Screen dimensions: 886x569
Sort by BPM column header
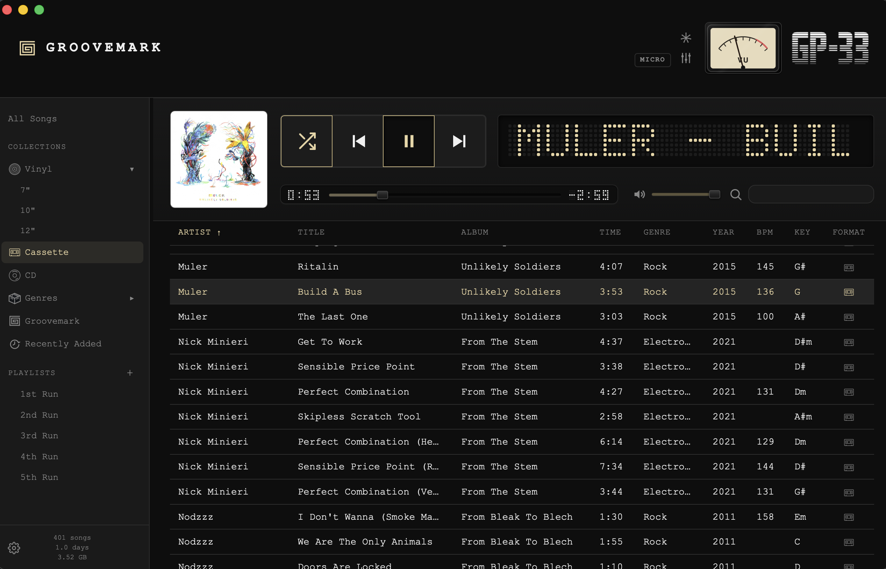764,232
